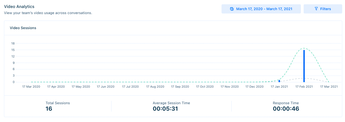345x122 pixels.
Task: Click the Response Time value 00:00:46
Action: pos(286,109)
